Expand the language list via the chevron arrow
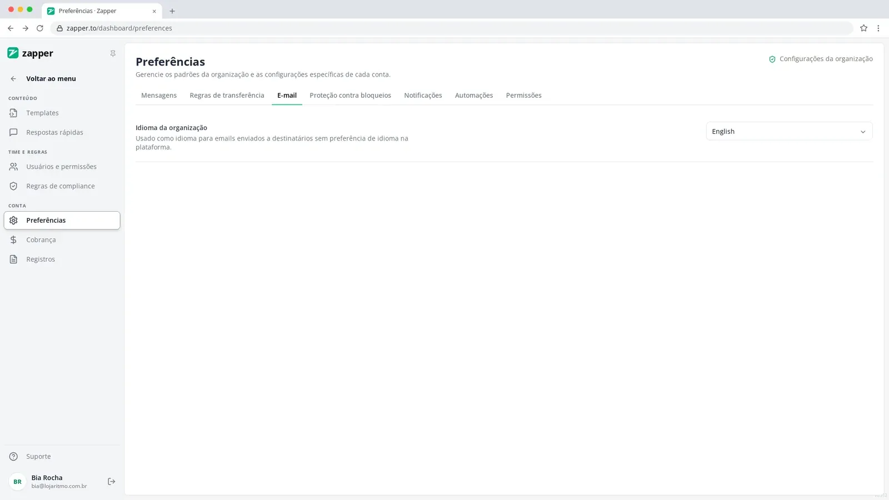The image size is (889, 500). (x=863, y=132)
